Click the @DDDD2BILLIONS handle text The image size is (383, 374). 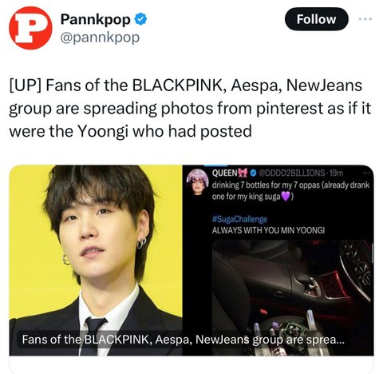pos(291,173)
